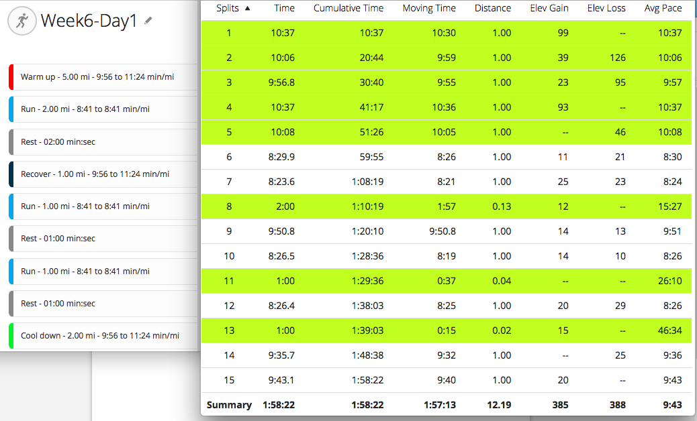Click the sort arrow beside Splits
Viewport: 697px width, 421px height.
(248, 9)
